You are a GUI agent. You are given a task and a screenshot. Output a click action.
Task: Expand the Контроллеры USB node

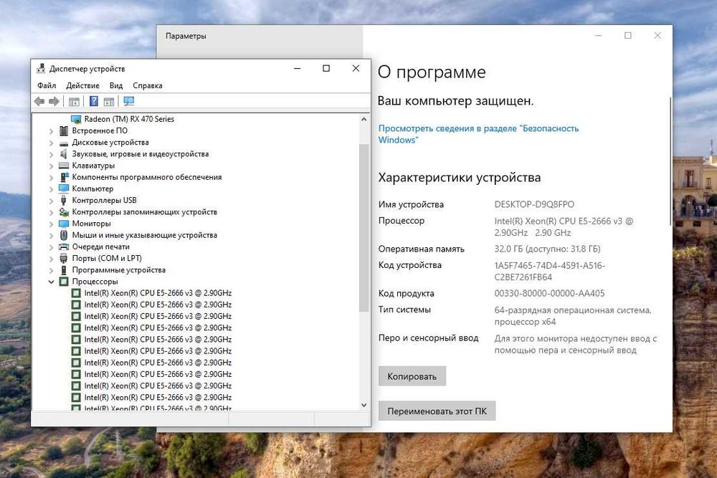click(51, 201)
